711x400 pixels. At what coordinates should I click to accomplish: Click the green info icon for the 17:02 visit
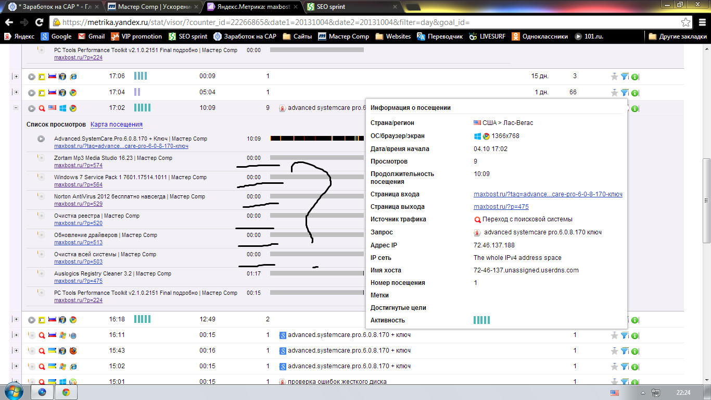[634, 108]
